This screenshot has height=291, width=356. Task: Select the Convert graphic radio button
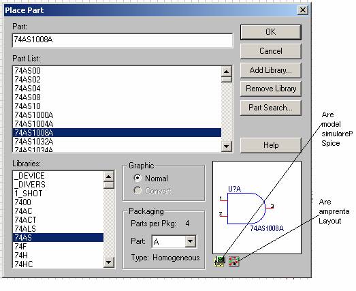137,190
